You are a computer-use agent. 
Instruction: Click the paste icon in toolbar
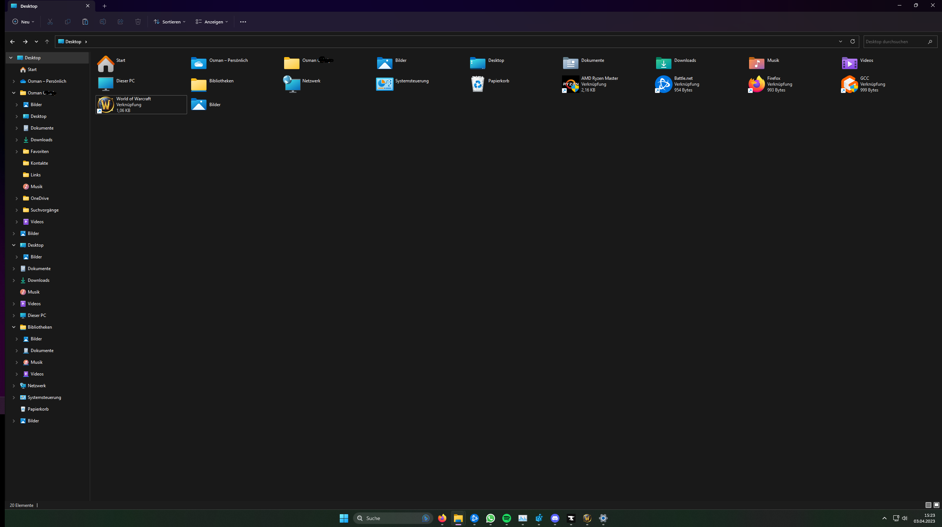[85, 22]
